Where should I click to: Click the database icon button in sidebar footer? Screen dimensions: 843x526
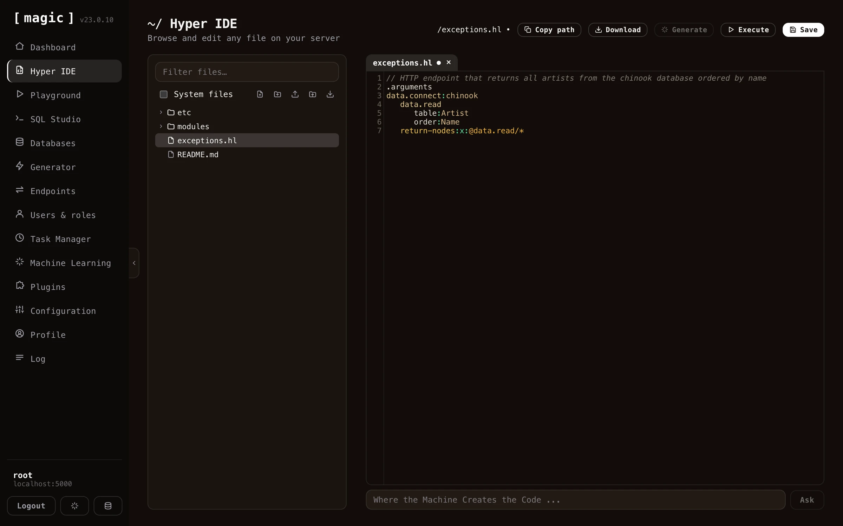tap(108, 506)
